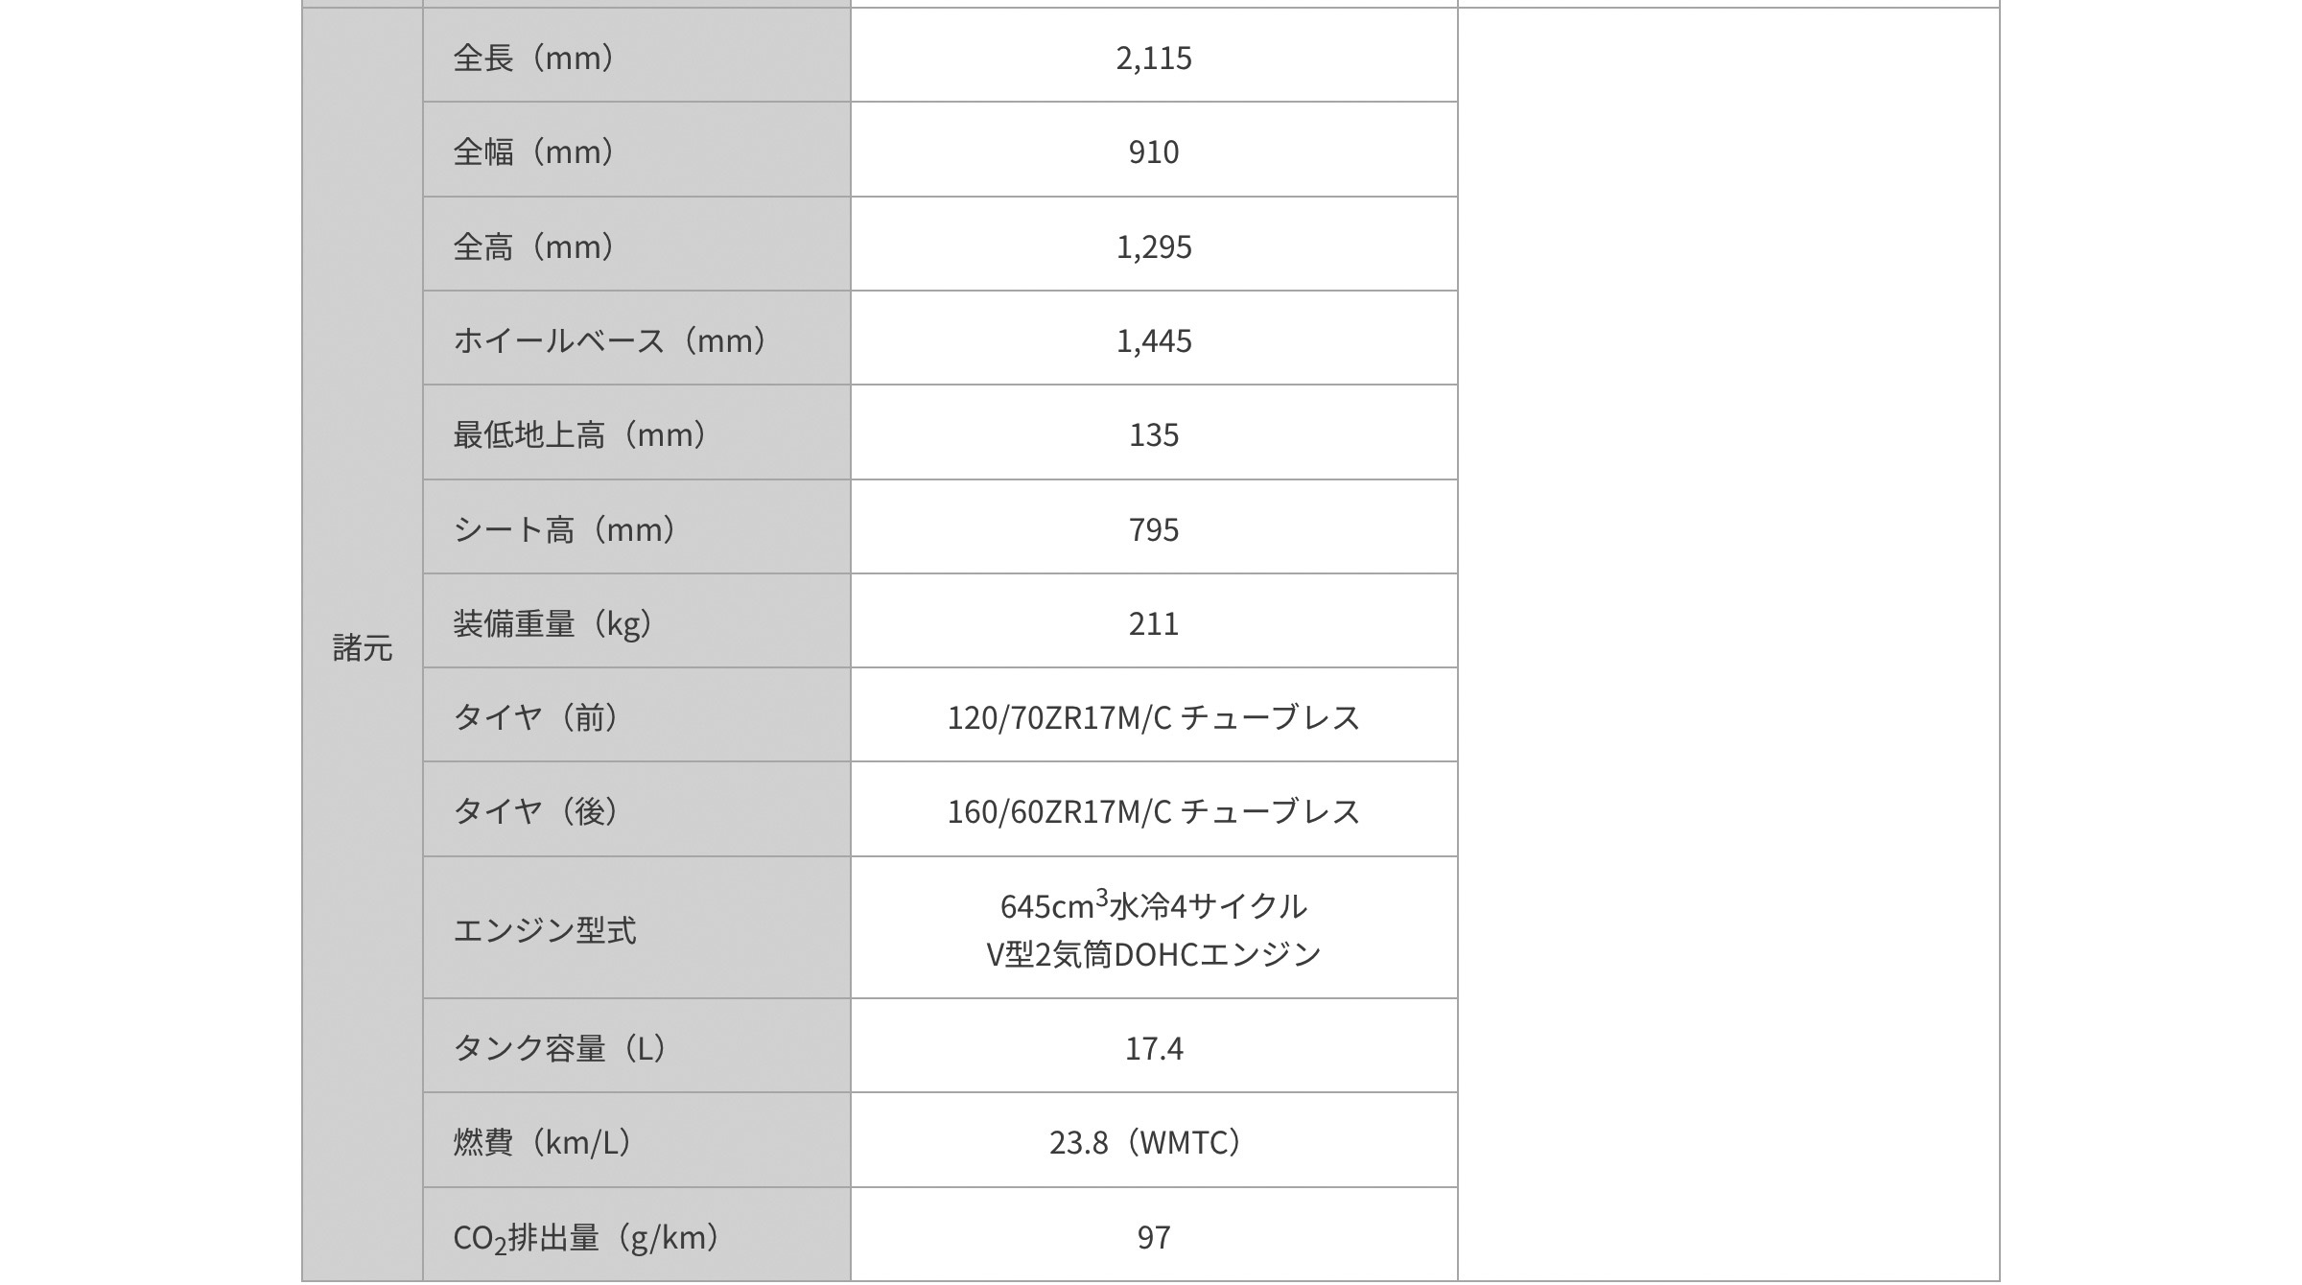Click the 全幅（mm） row label

click(x=533, y=152)
